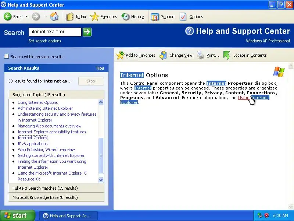Screen dimensions: 294x221
Task: Click the Help and Support Center banner logo
Action: pyautogui.click(x=190, y=31)
